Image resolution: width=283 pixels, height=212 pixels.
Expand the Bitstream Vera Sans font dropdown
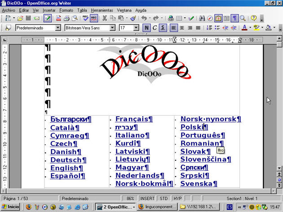(x=113, y=28)
